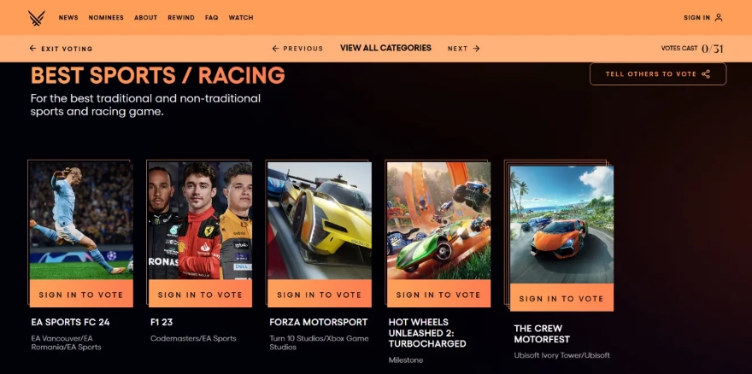Click the share icon in Tell Others to Vote
This screenshot has height=374, width=752.
pos(706,74)
